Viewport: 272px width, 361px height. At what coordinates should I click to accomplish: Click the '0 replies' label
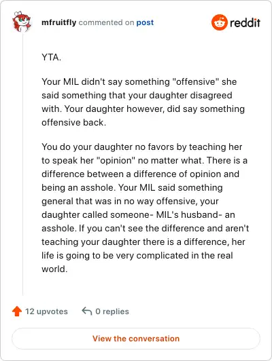pyautogui.click(x=112, y=311)
